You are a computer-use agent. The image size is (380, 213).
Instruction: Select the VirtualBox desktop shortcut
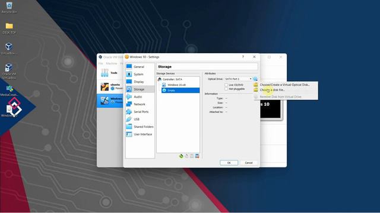point(9,49)
